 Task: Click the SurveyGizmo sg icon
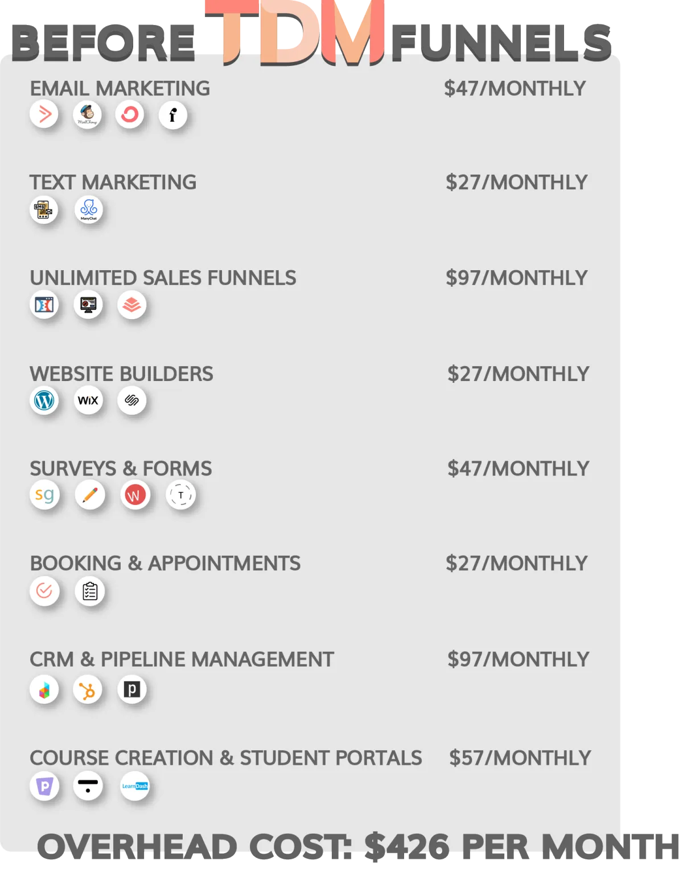44,495
